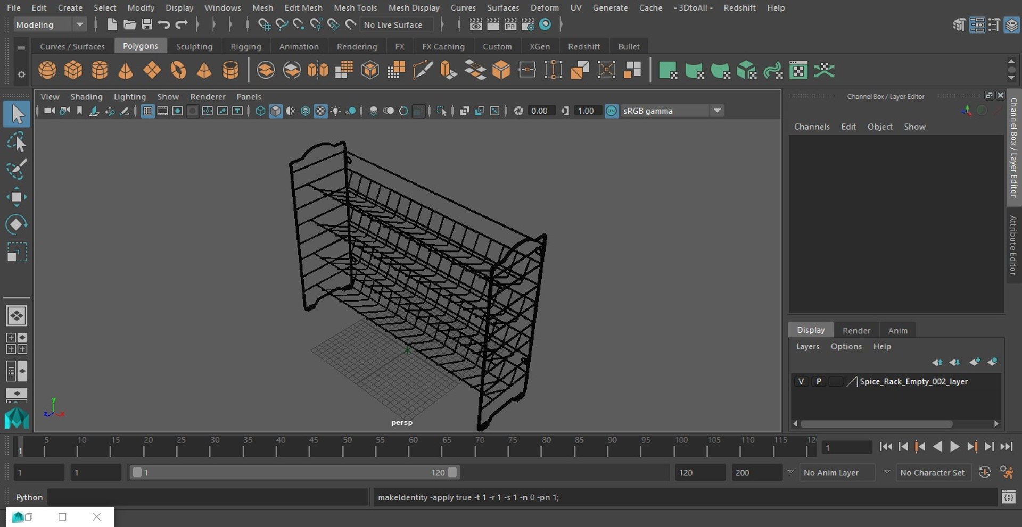
Task: Open the Channels menu in Channel Box
Action: coord(811,127)
